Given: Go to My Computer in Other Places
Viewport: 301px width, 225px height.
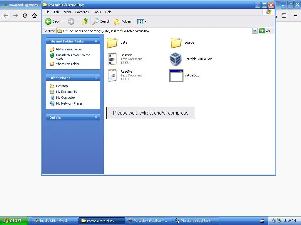Looking at the screenshot, I should tap(66, 98).
